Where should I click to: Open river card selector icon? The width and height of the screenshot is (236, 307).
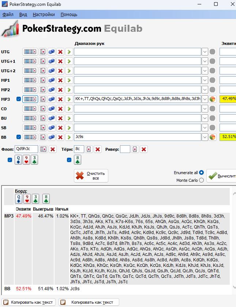(135, 149)
